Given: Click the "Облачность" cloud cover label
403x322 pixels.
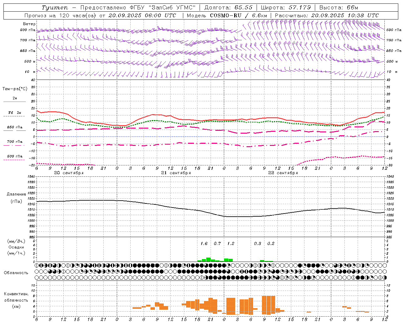Looking at the screenshot, I should [16, 273].
